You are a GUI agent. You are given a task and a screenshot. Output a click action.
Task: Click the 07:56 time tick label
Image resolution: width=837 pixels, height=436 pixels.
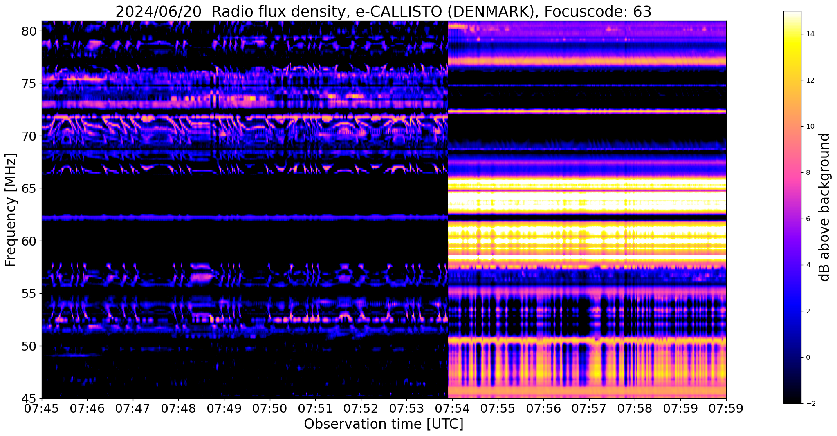click(543, 409)
